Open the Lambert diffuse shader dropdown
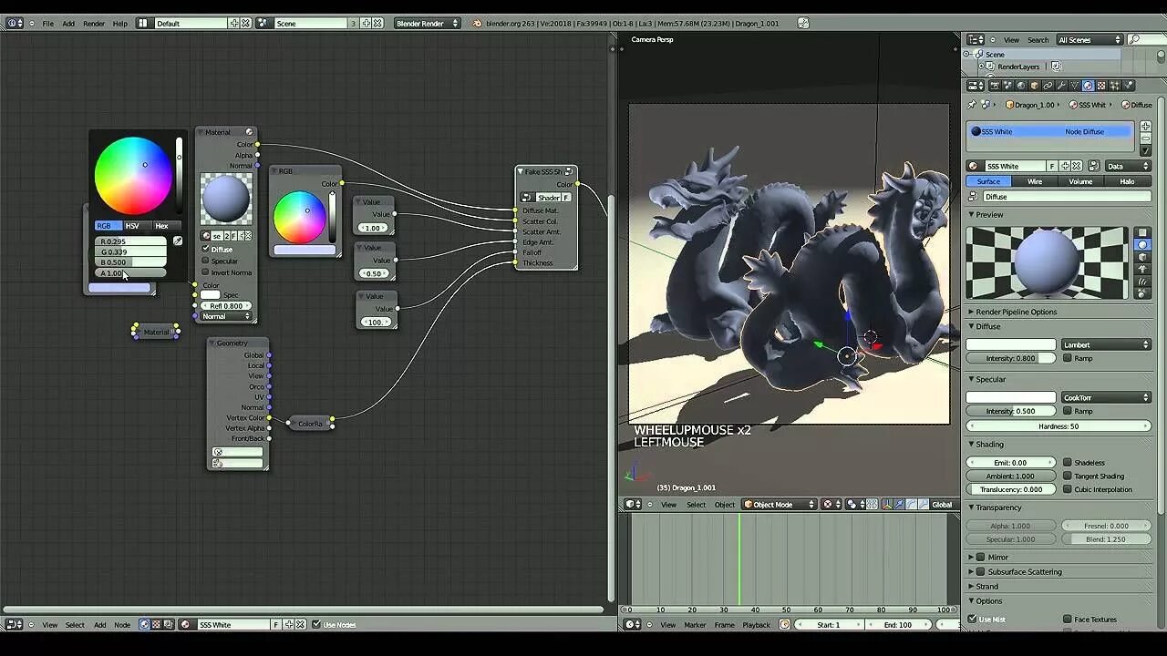The height and width of the screenshot is (656, 1167). [x=1106, y=344]
